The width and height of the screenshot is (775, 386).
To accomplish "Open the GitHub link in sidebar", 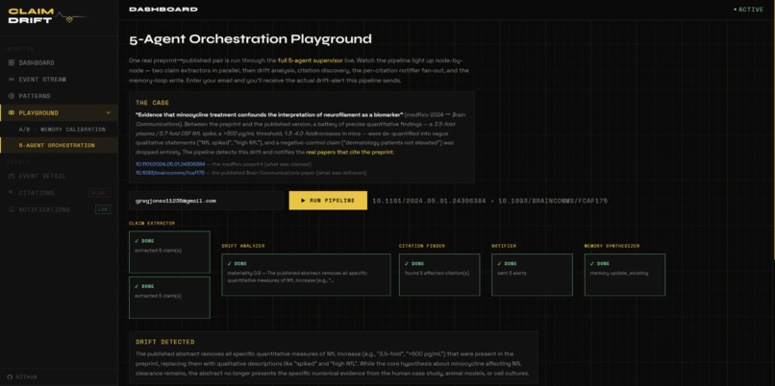I will [22, 377].
